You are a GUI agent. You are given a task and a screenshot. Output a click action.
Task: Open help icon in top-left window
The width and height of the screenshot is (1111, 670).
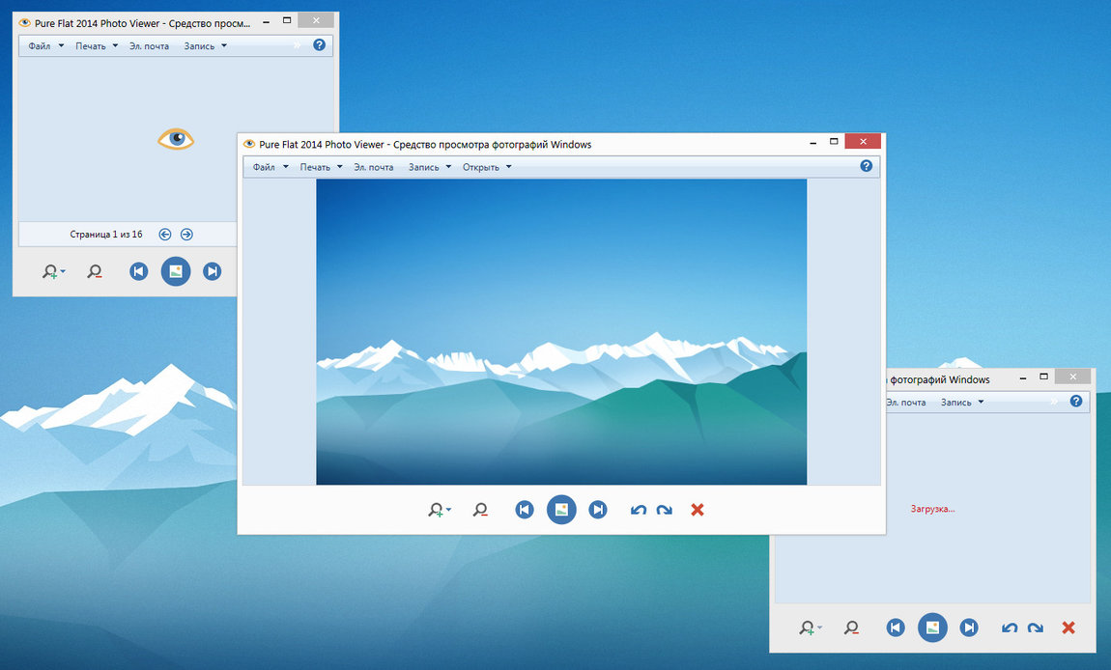click(x=319, y=44)
